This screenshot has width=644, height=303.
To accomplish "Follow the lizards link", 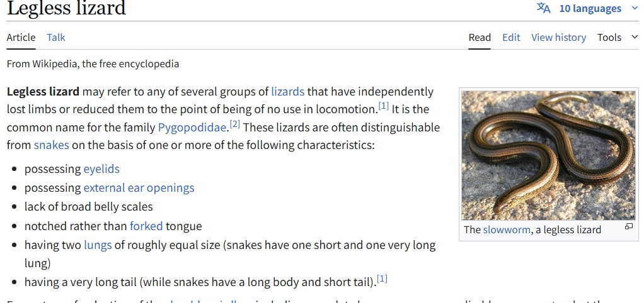I will coord(287,91).
